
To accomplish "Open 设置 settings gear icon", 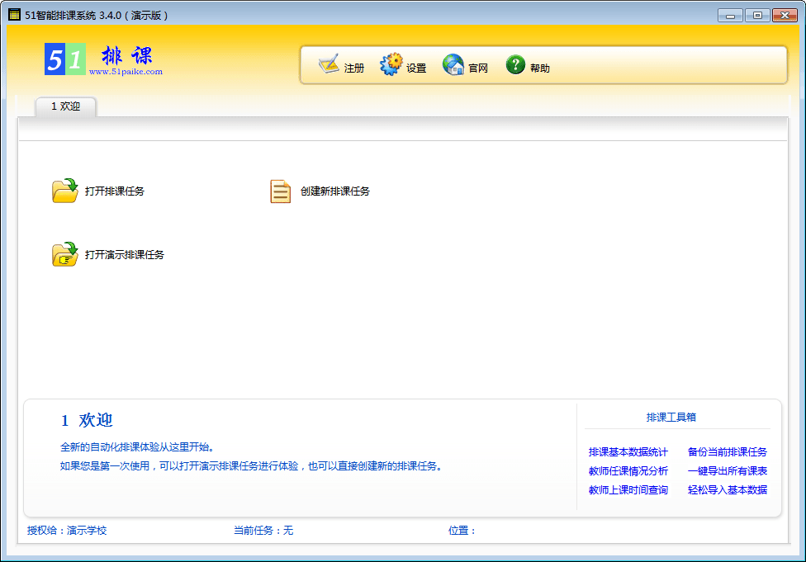I will point(391,64).
